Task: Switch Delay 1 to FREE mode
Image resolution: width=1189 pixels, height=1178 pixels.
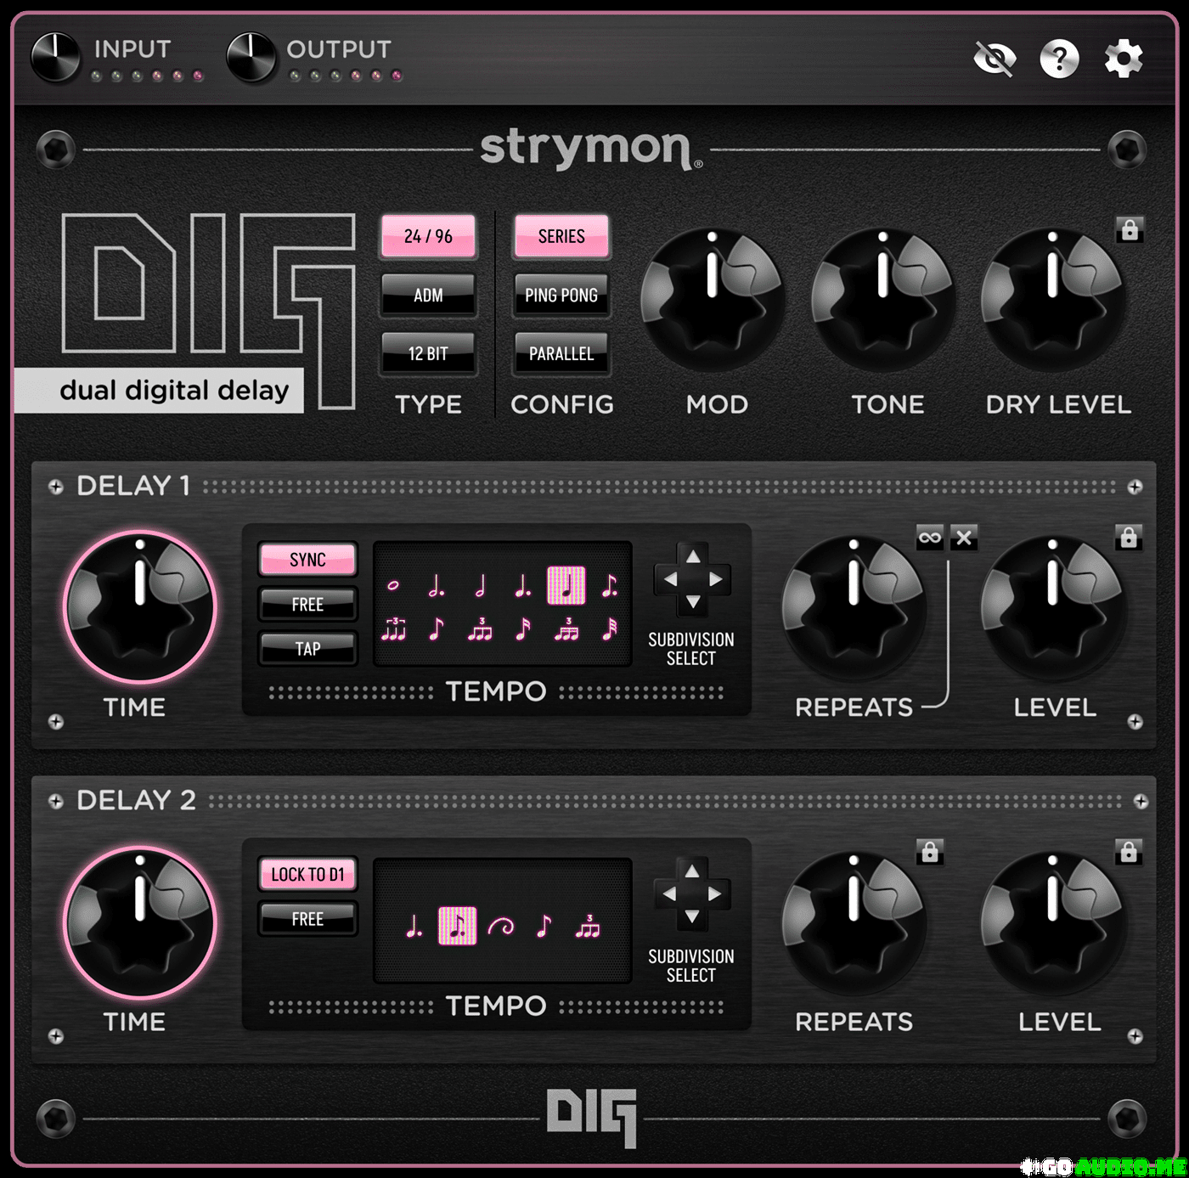Action: (307, 604)
